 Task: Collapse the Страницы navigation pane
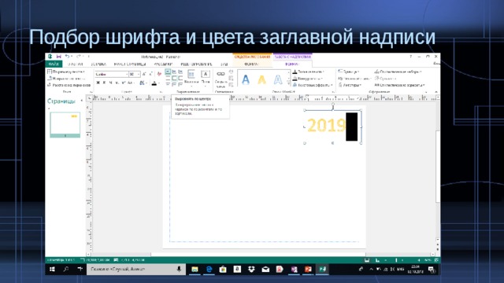click(82, 101)
